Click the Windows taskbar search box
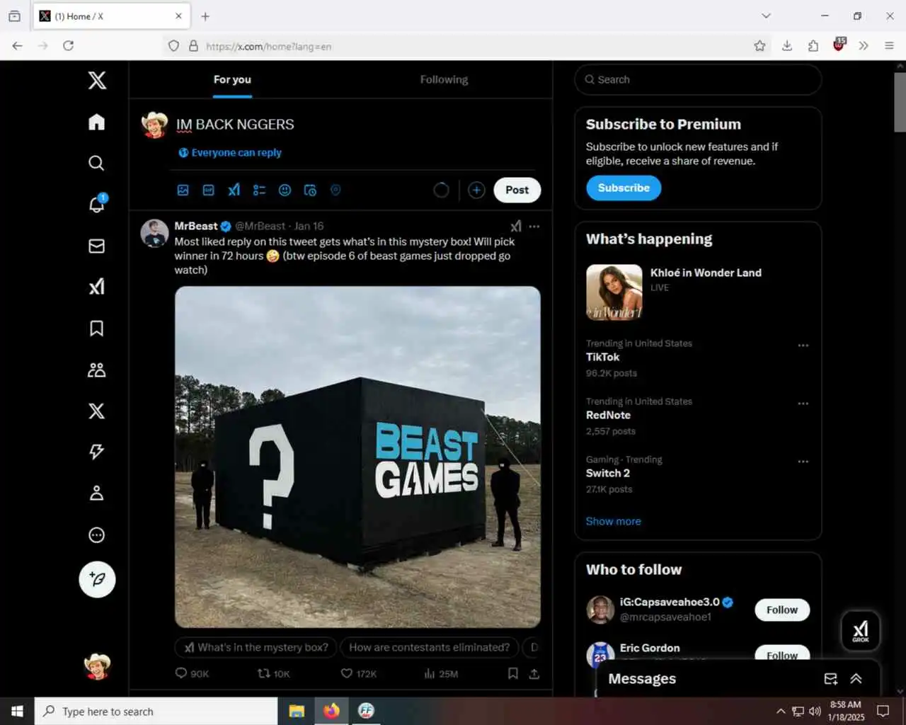 [156, 711]
